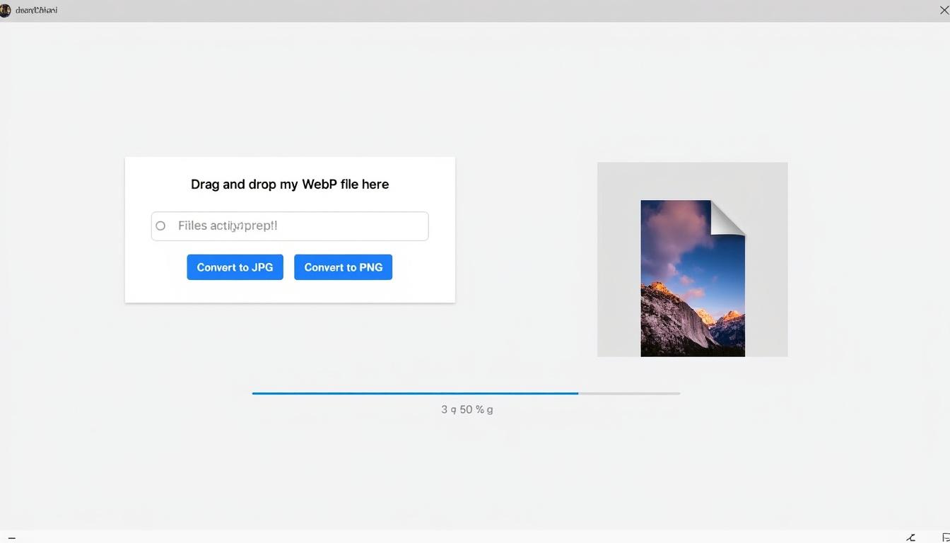
Task: Click the 'Files activprept!' input field
Action: coord(289,226)
